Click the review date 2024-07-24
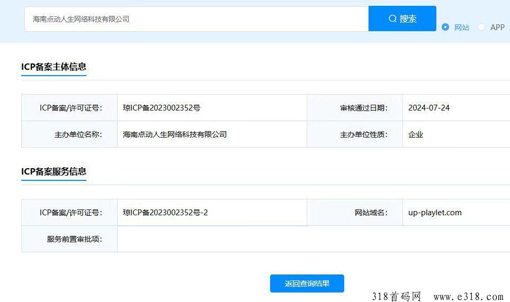Image resolution: width=510 pixels, height=302 pixels. (428, 108)
